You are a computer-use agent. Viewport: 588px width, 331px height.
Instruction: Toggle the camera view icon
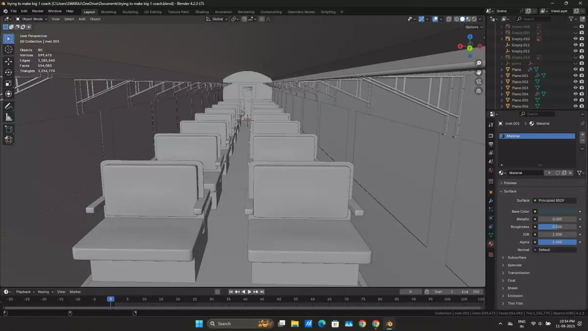pos(479,82)
